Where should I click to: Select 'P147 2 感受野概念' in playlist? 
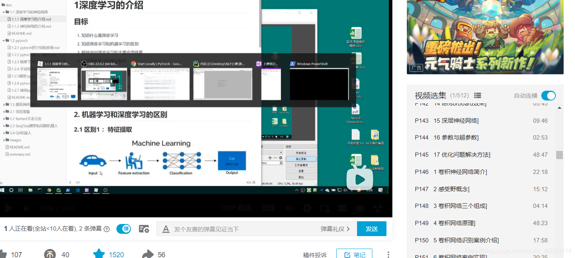tap(481, 189)
